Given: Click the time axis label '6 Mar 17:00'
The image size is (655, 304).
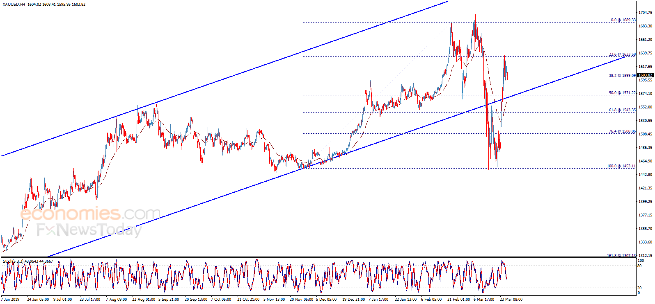Looking at the screenshot, I should coord(484,299).
